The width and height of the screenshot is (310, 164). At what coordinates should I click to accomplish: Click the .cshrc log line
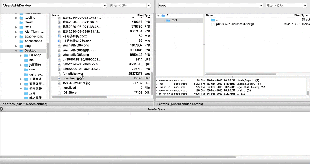[203, 90]
